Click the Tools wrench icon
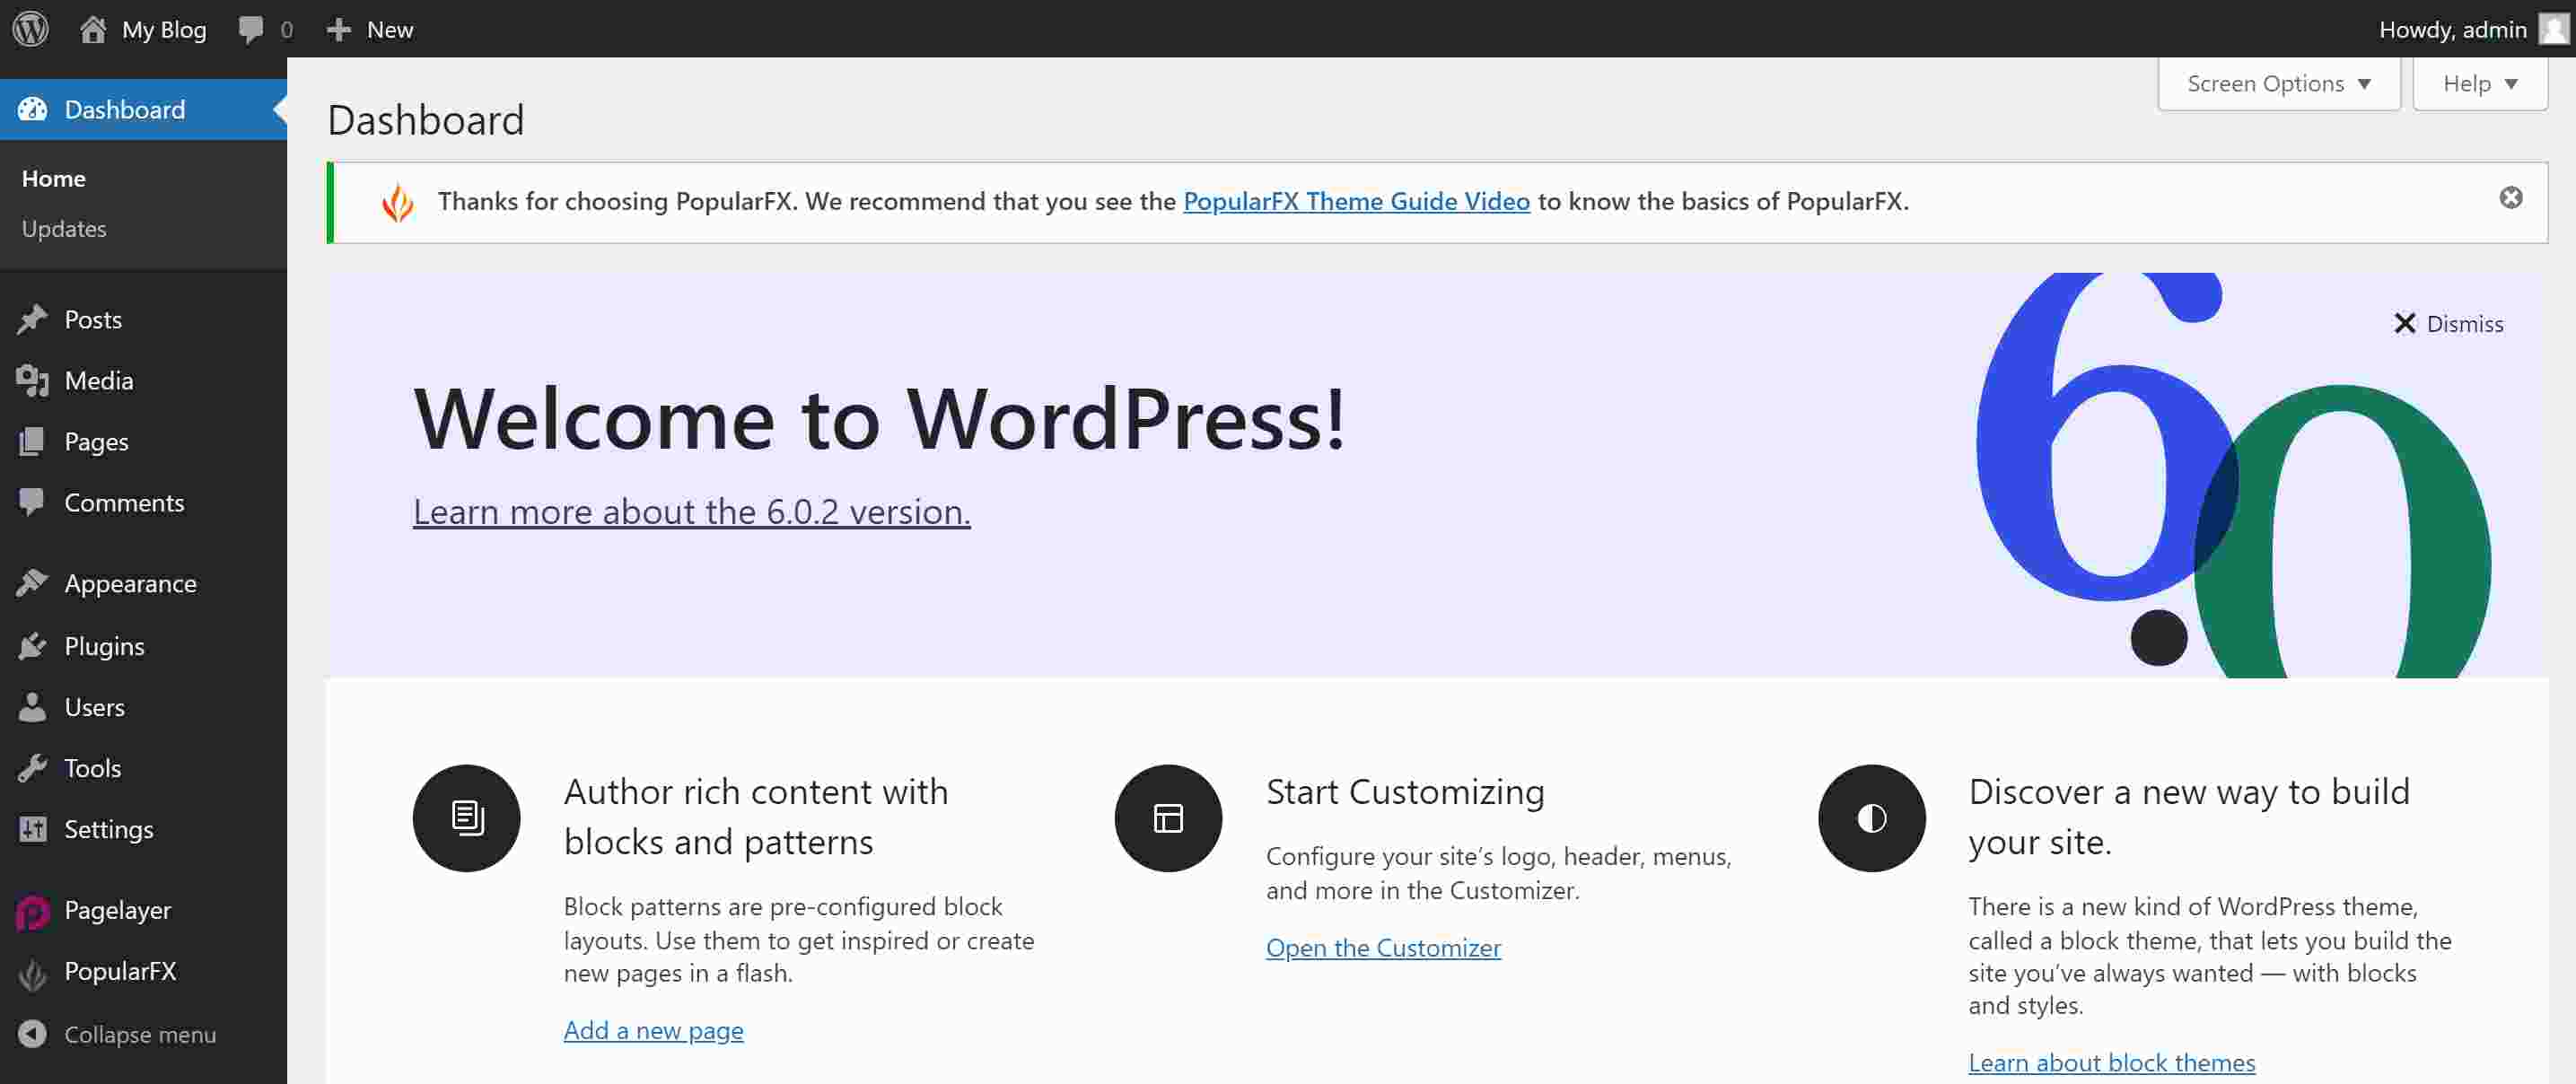Image resolution: width=2576 pixels, height=1084 pixels. click(32, 768)
